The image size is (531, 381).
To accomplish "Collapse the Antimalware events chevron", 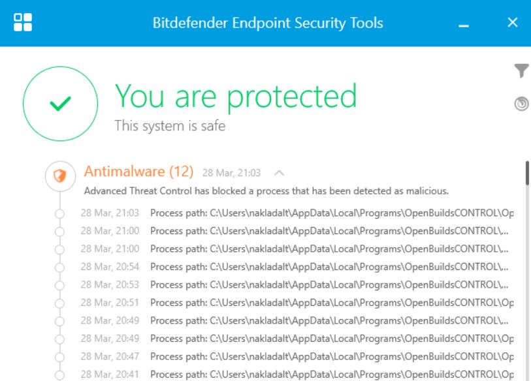I will [x=279, y=174].
